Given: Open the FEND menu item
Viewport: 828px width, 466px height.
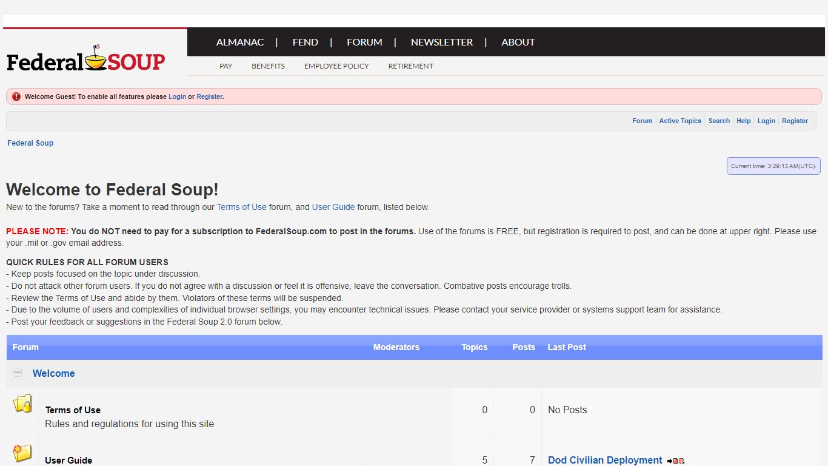Looking at the screenshot, I should pyautogui.click(x=305, y=42).
